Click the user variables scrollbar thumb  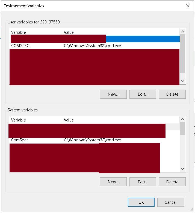183,54
